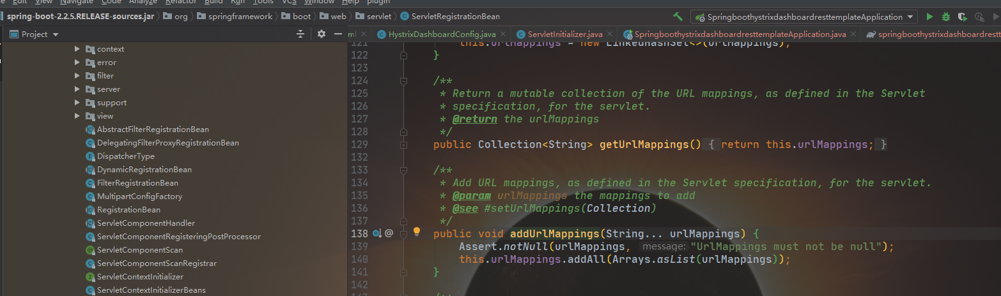1001x296 pixels.
Task: Run the application with green play icon
Action: click(x=929, y=17)
